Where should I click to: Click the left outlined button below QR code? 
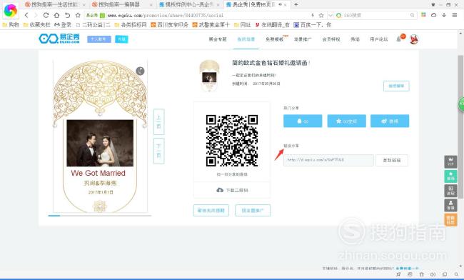click(211, 211)
